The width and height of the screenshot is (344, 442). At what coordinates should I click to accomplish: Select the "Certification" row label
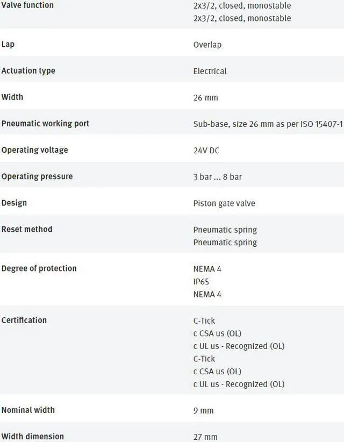click(x=24, y=320)
